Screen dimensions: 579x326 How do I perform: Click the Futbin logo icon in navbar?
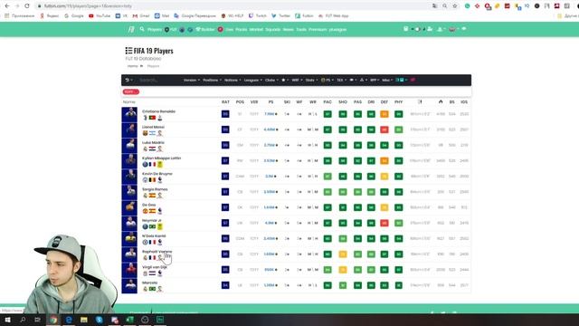[x=131, y=29]
